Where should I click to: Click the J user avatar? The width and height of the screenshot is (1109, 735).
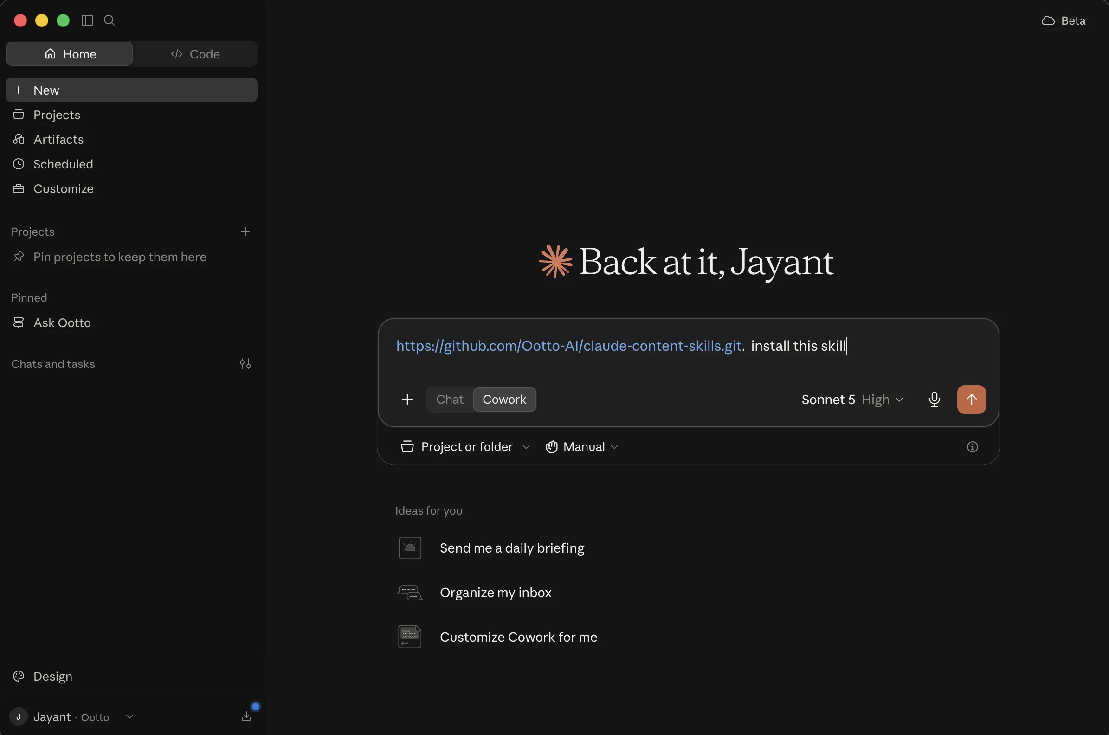[18, 717]
